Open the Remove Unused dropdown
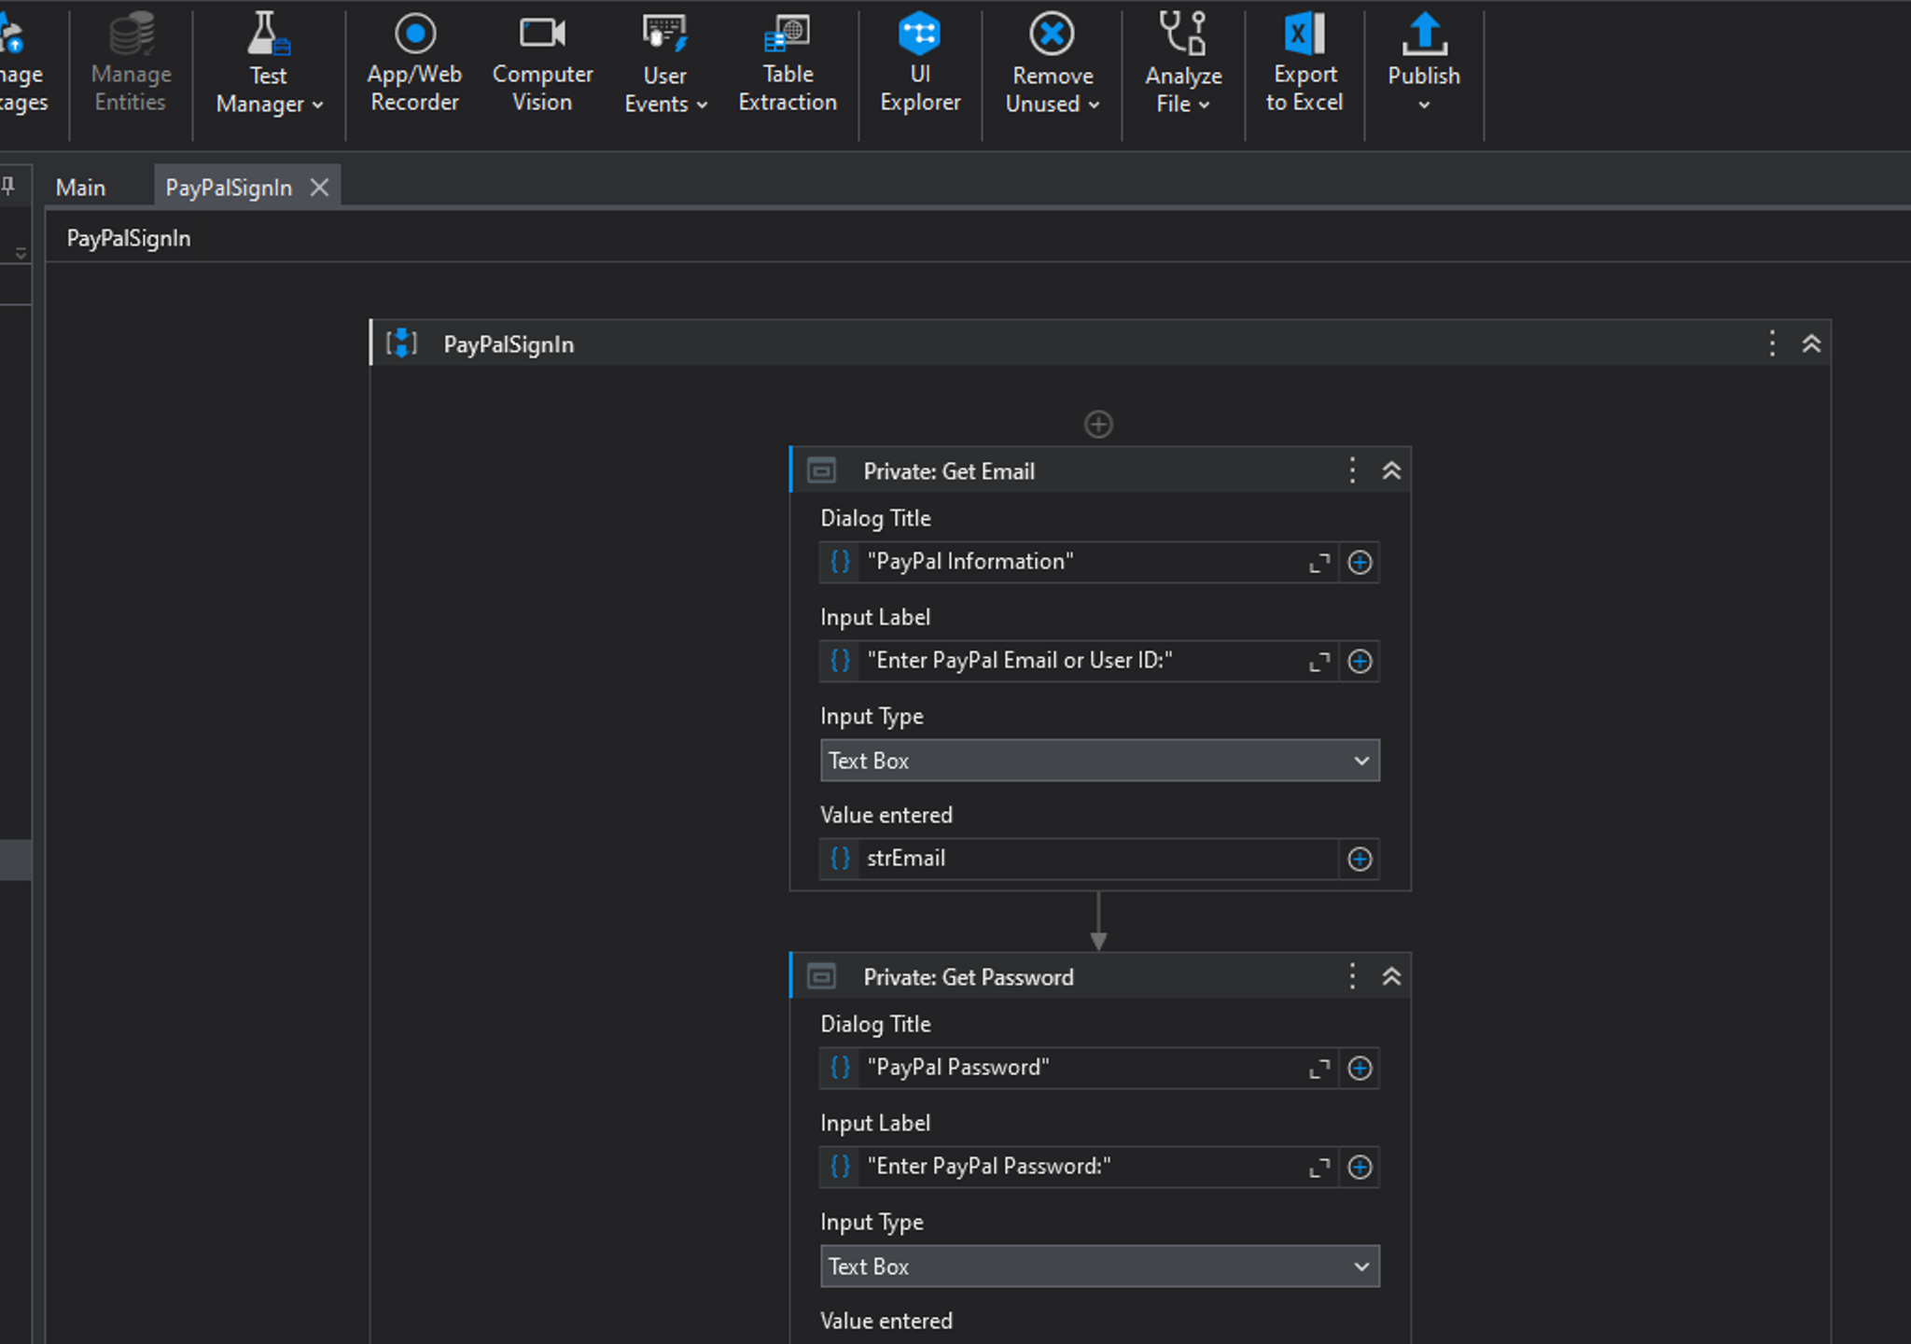1911x1344 pixels. [1053, 63]
